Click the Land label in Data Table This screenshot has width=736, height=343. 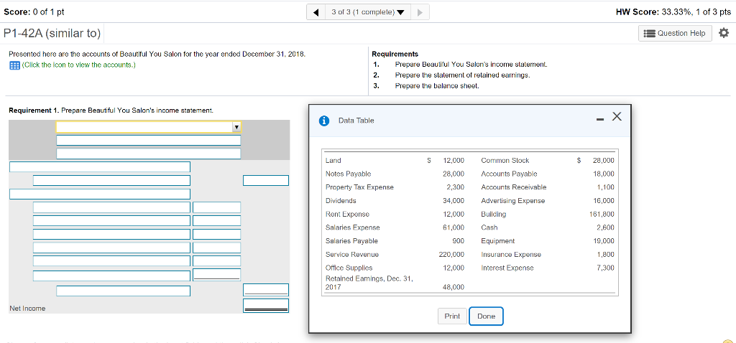coord(333,160)
